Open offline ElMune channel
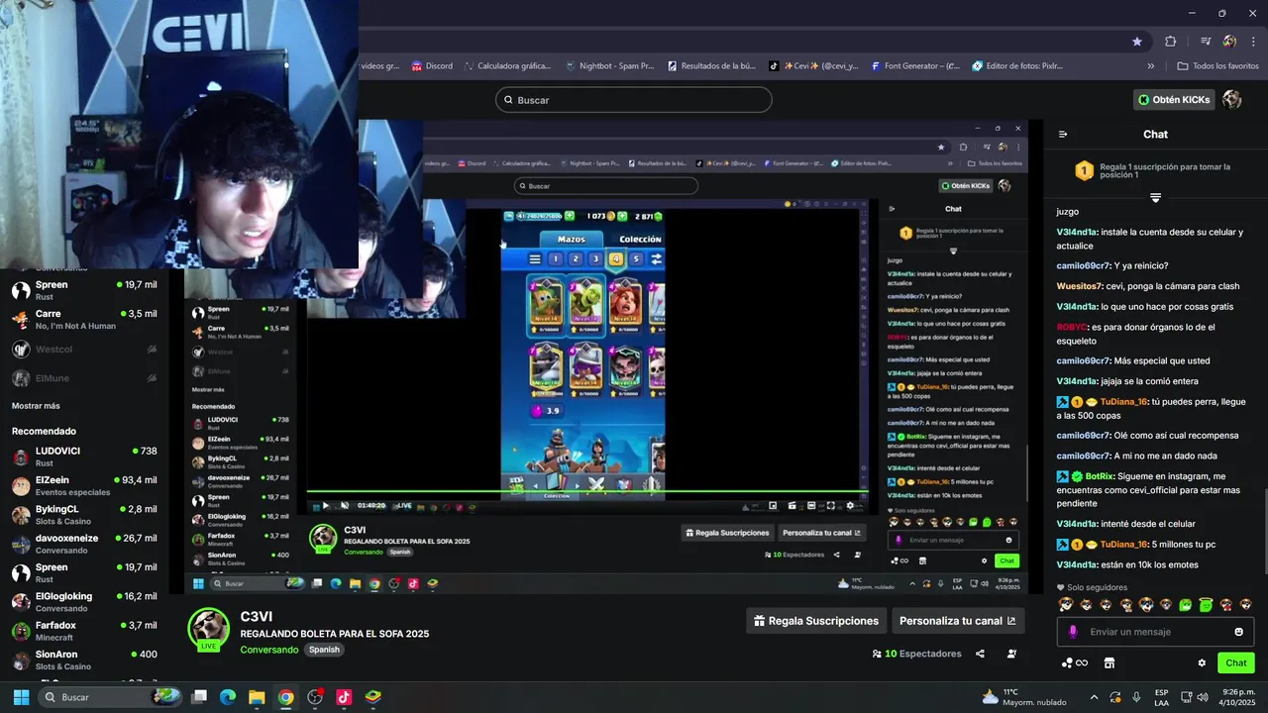Viewport: 1268px width, 713px height. [x=84, y=377]
